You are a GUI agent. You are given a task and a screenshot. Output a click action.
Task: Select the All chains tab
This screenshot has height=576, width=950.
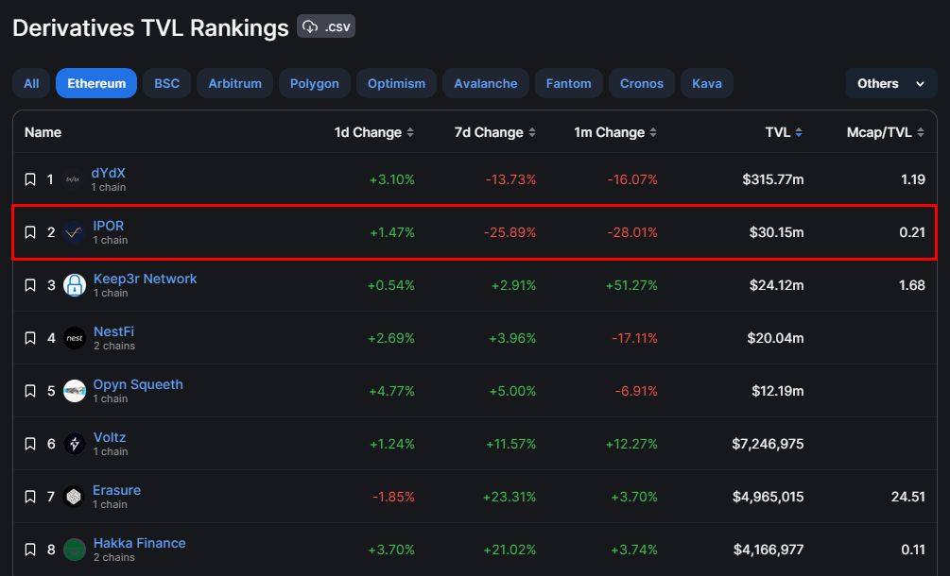[31, 83]
